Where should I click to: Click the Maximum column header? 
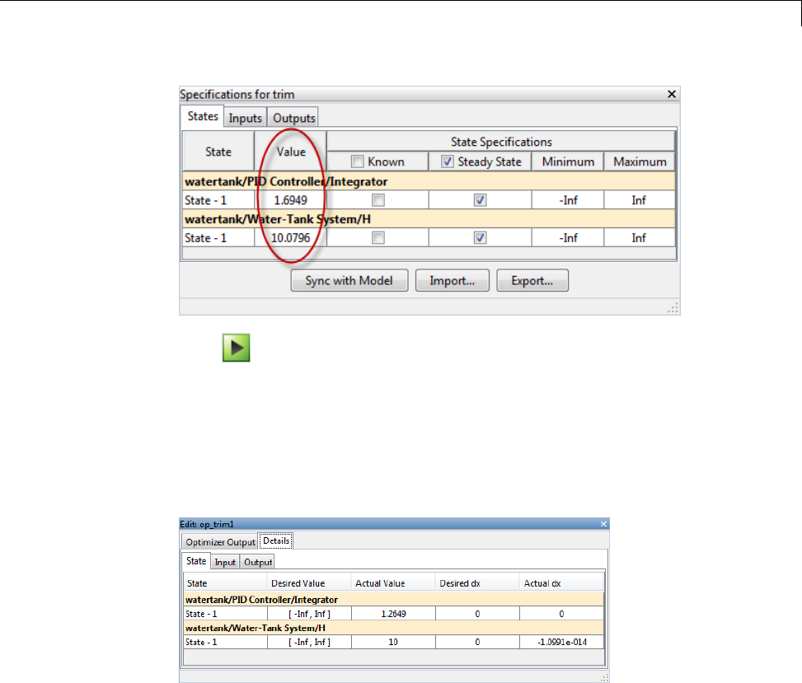coord(640,161)
